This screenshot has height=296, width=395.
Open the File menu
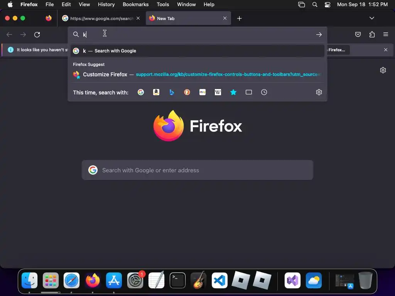coord(49,5)
